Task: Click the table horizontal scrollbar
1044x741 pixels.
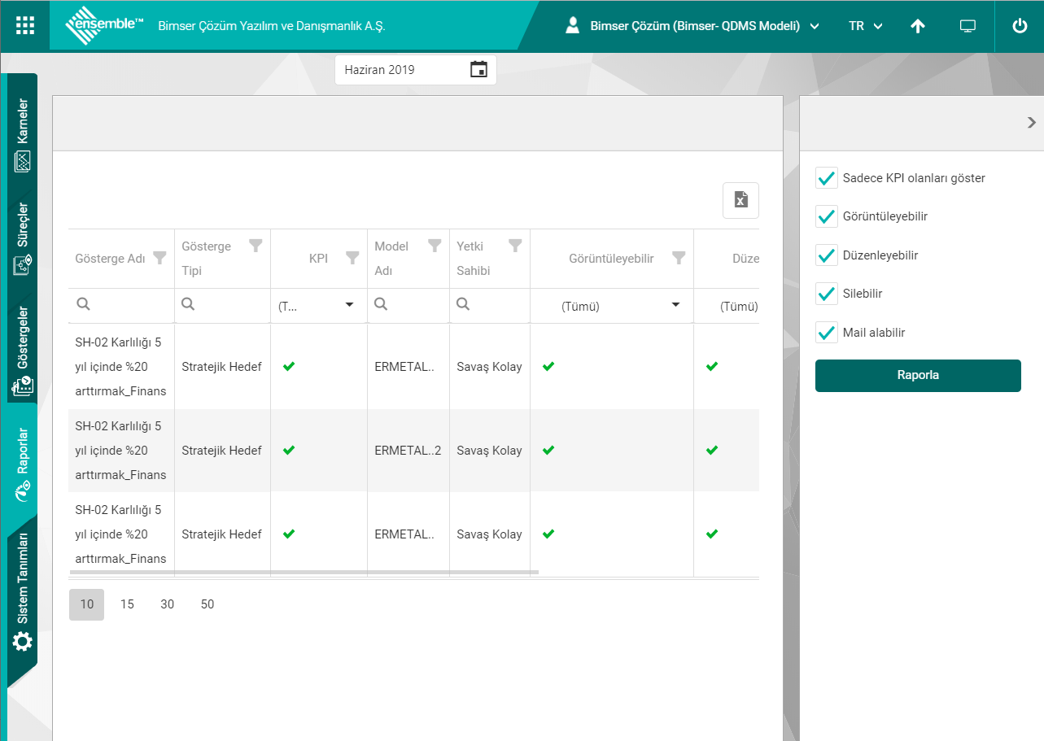Action: pyautogui.click(x=304, y=573)
